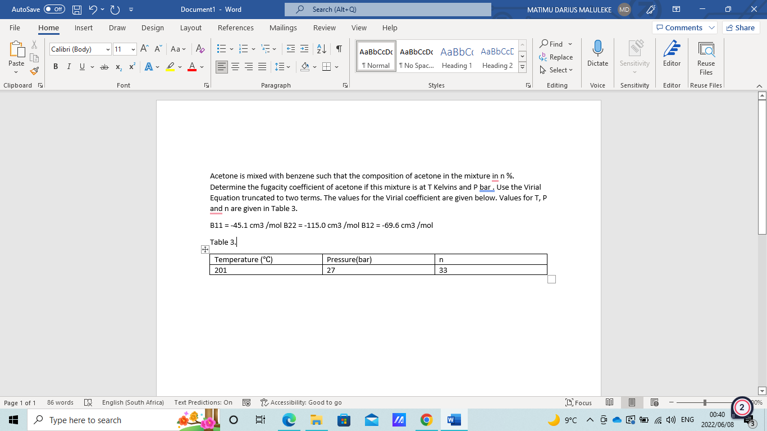Open the File menu tab
The width and height of the screenshot is (767, 431).
15,27
